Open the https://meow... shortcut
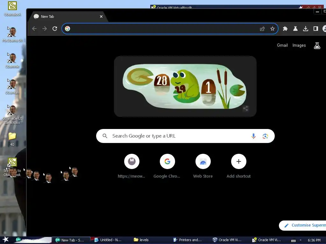The height and width of the screenshot is (244, 326). click(x=131, y=166)
